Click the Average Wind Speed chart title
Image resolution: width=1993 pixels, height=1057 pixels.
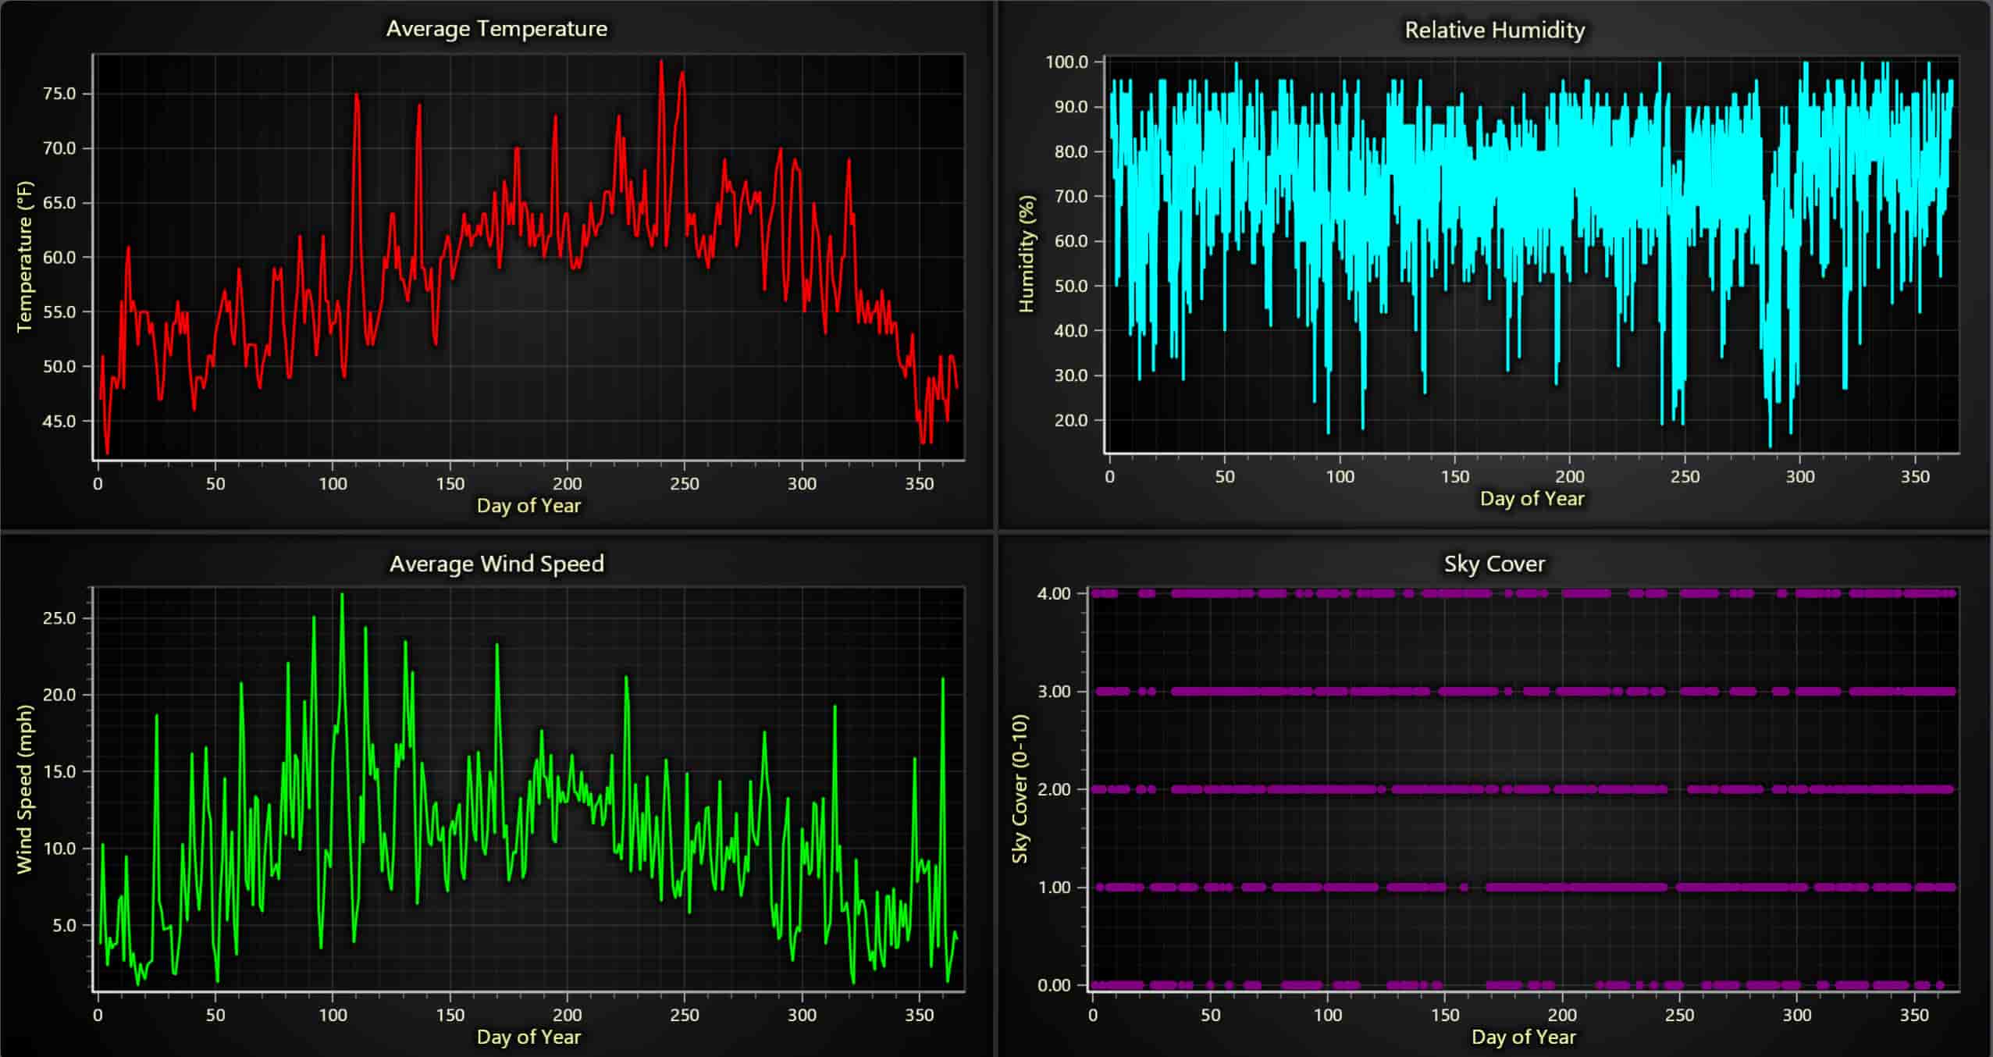tap(496, 563)
